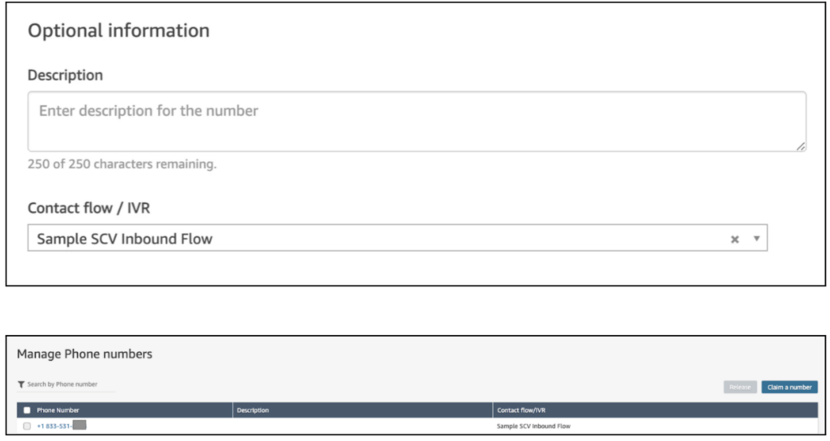Click the Search by Phone number field
The width and height of the screenshot is (830, 441).
pyautogui.click(x=68, y=384)
